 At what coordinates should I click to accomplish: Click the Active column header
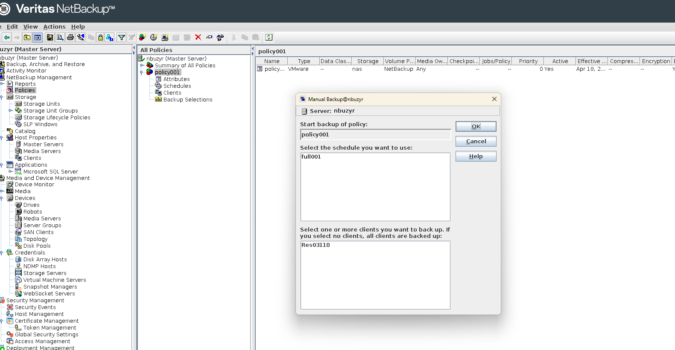coord(560,61)
